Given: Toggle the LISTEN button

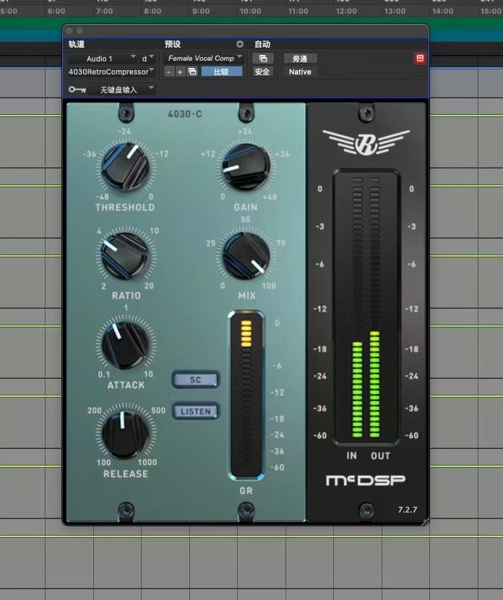Looking at the screenshot, I should coord(195,411).
